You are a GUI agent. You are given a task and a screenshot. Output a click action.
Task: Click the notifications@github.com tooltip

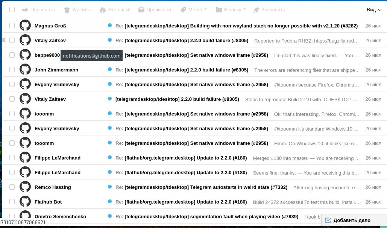(x=91, y=56)
